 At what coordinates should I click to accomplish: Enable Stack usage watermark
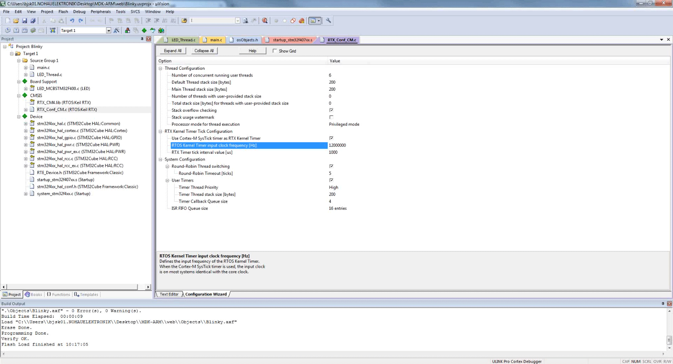331,117
